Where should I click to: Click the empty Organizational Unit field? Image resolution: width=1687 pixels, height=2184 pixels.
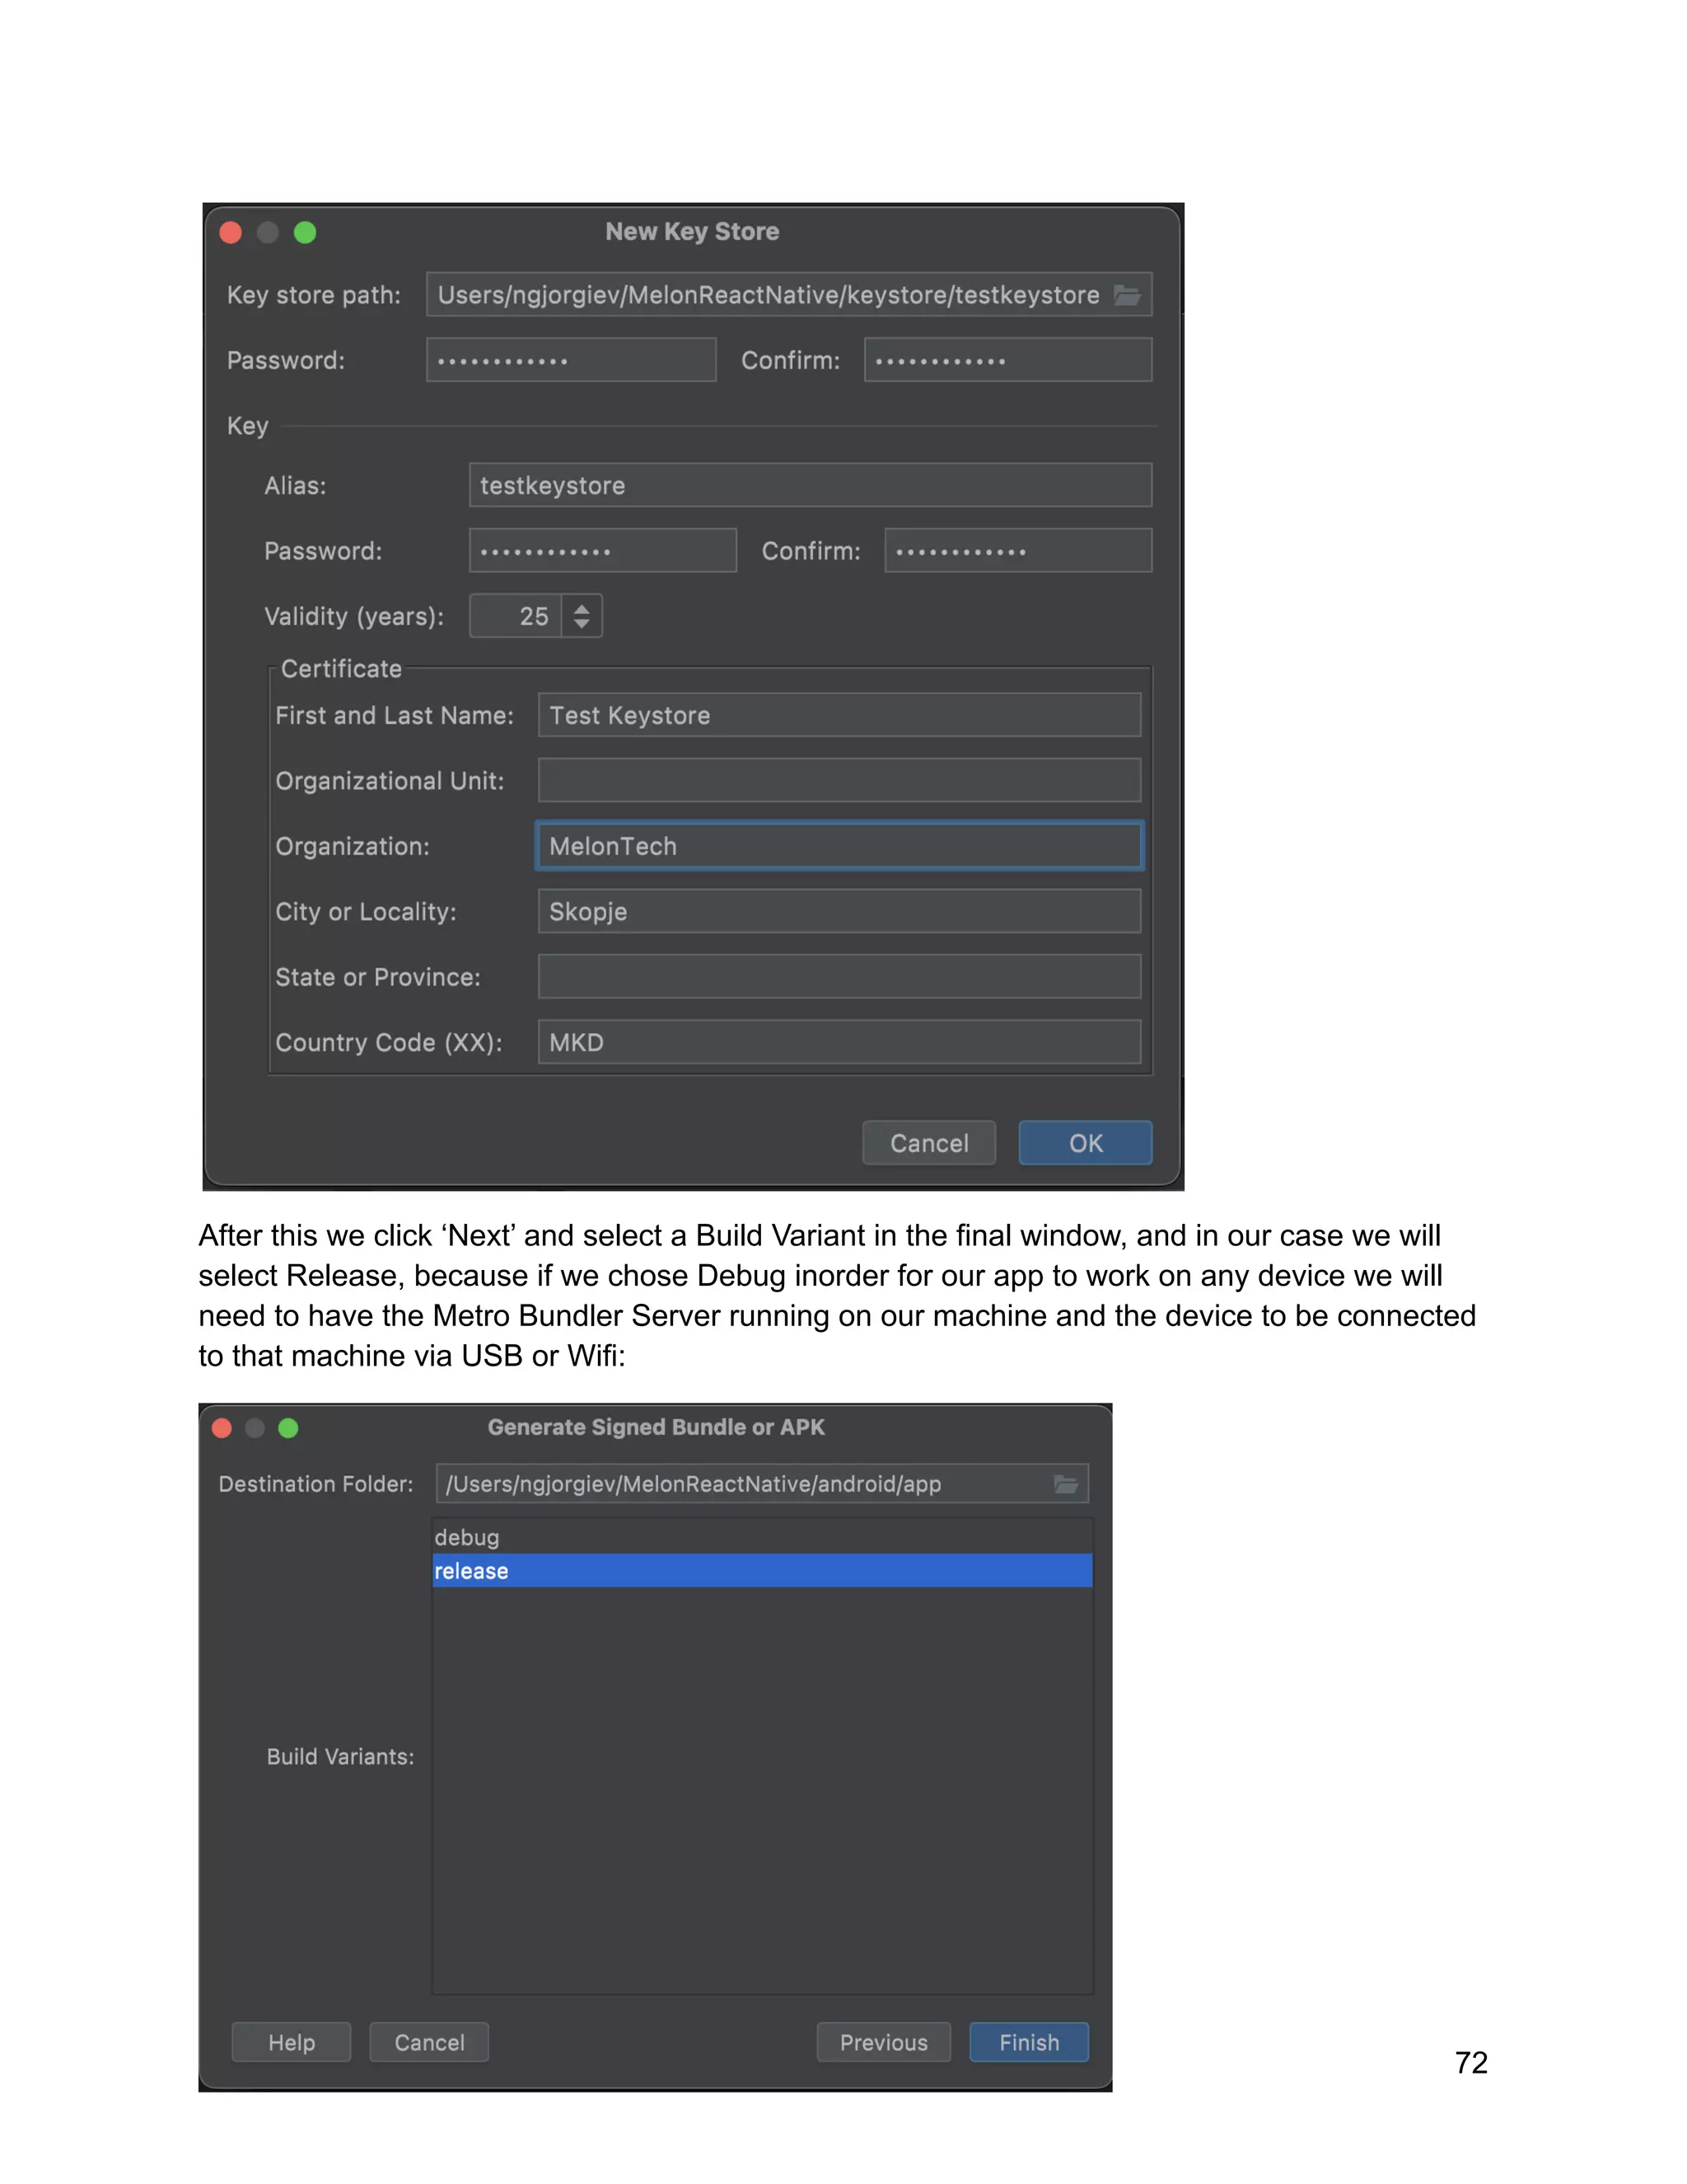click(839, 780)
